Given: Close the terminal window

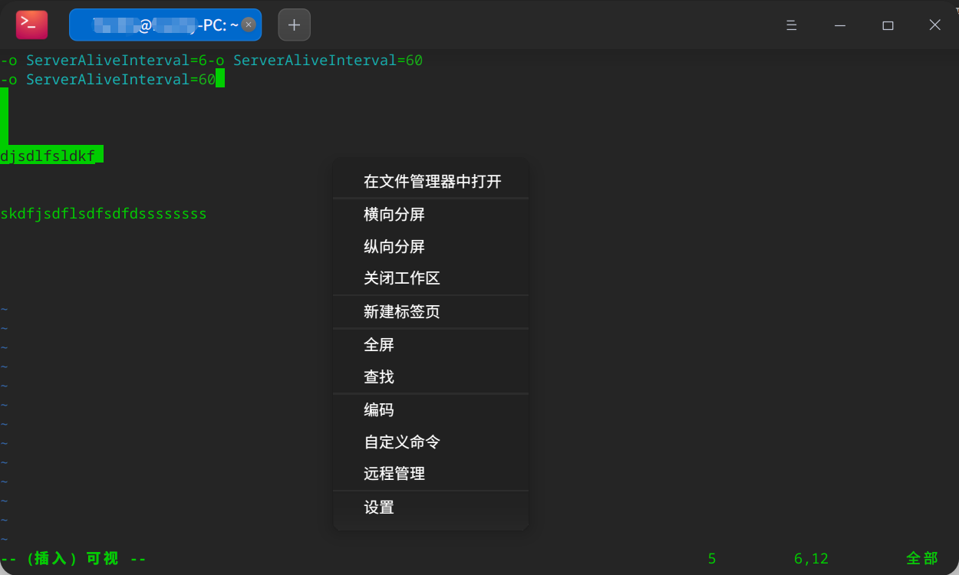Looking at the screenshot, I should (x=934, y=25).
